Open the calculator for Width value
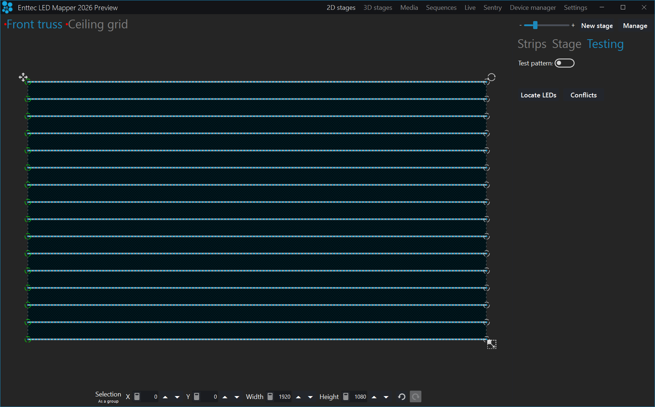 [x=270, y=397]
